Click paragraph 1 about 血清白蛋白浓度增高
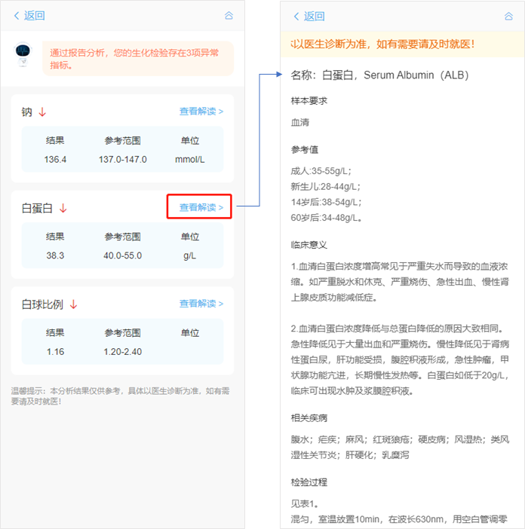Screen dimensions: 525x529 [400, 282]
